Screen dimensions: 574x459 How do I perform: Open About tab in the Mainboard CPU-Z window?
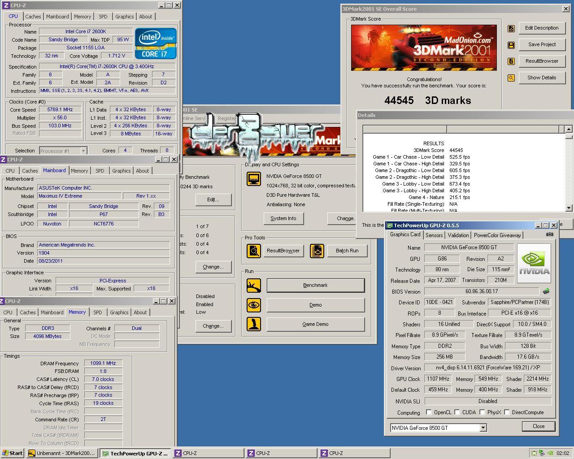click(x=143, y=171)
